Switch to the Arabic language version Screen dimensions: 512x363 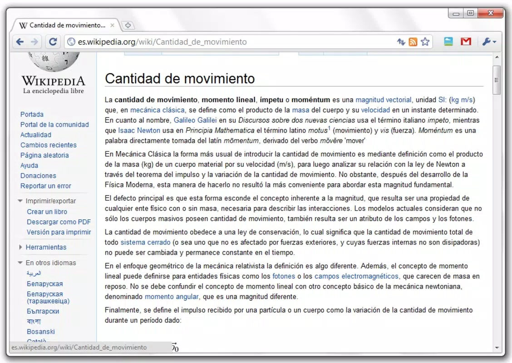34,273
